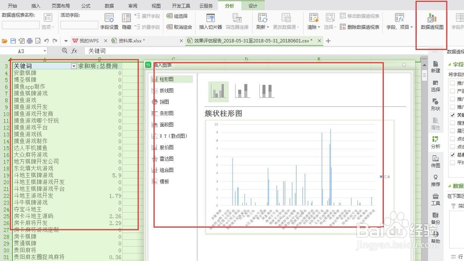The image size is (464, 261).
Task: Pick the 100% stacked column thumbnail
Action: coord(267,91)
